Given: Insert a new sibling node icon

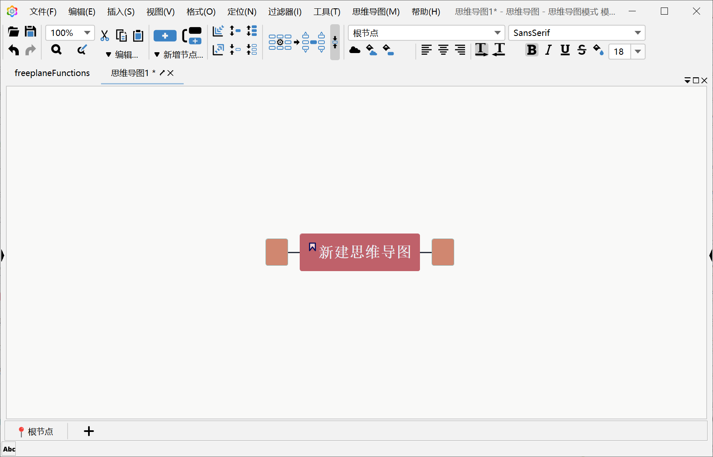Looking at the screenshot, I should pos(192,36).
